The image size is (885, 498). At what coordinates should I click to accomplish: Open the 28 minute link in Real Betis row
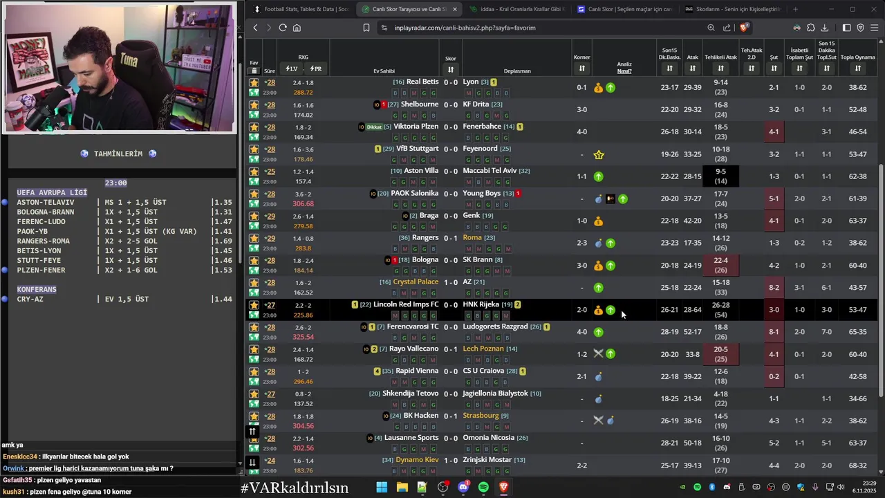click(x=270, y=82)
